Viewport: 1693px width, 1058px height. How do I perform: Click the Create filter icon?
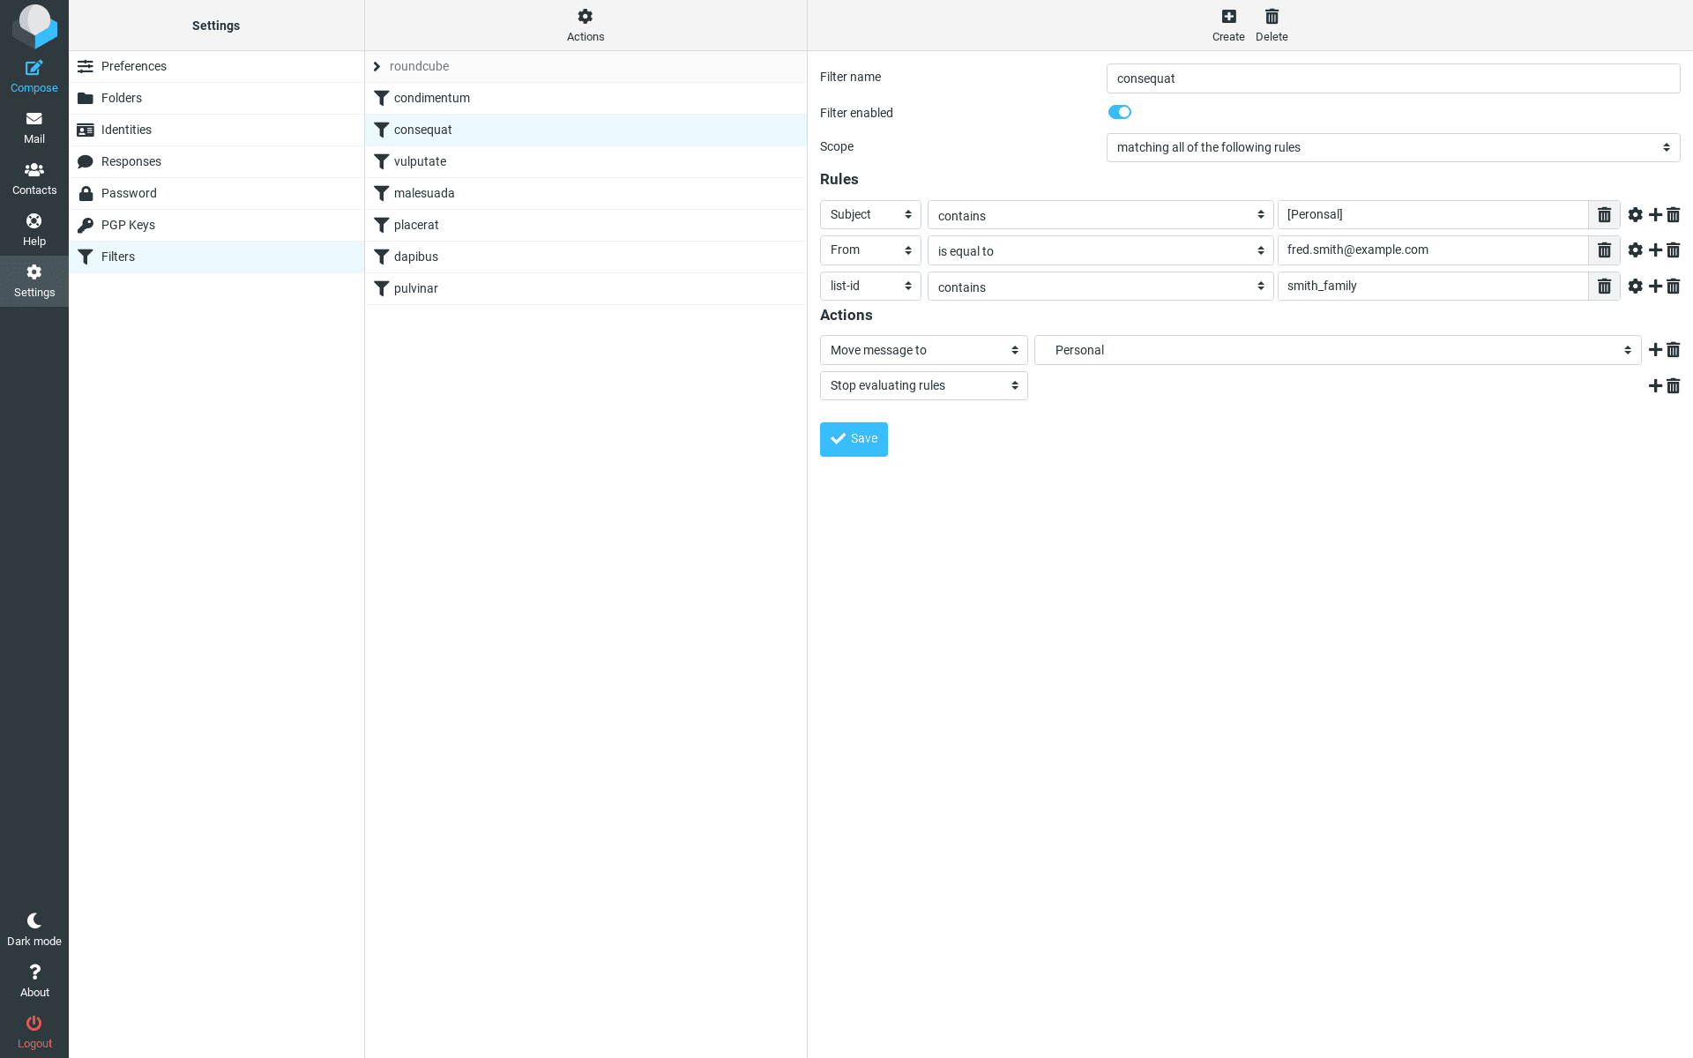(x=1228, y=16)
